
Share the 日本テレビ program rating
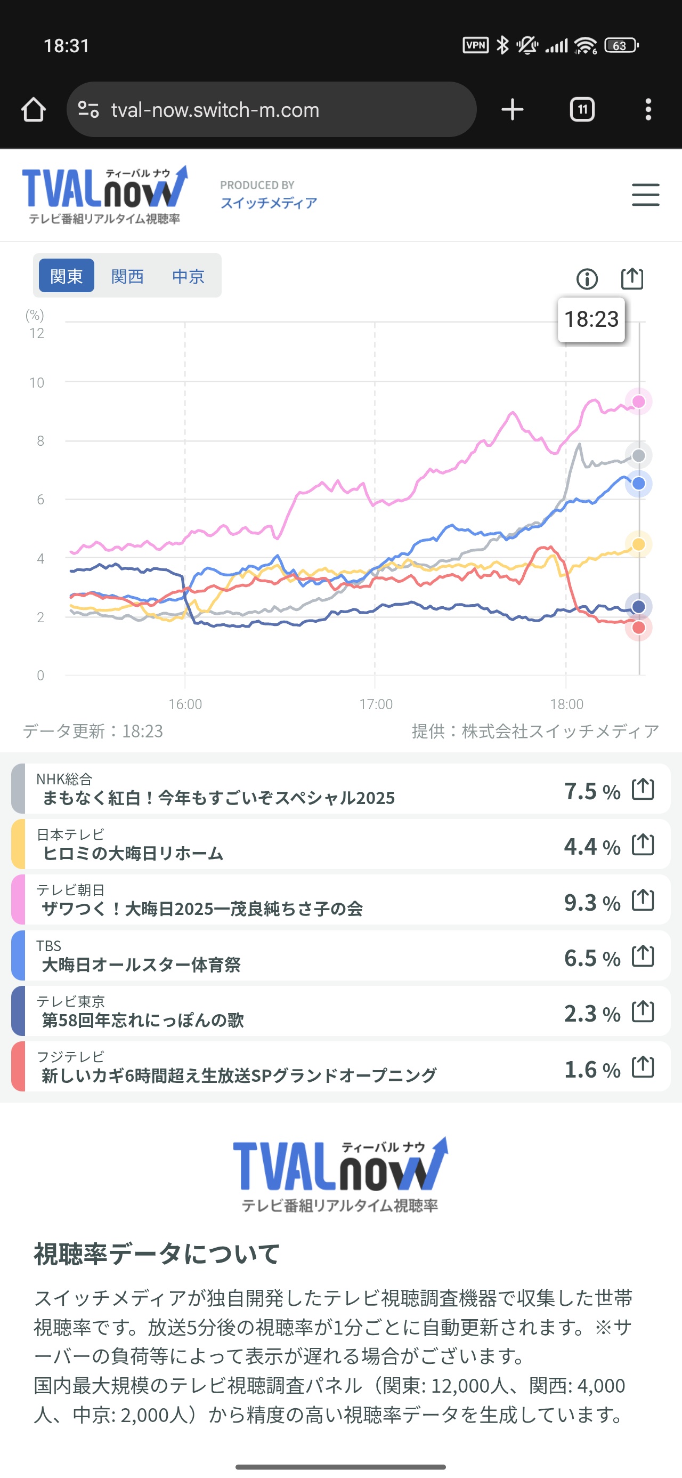(x=643, y=845)
